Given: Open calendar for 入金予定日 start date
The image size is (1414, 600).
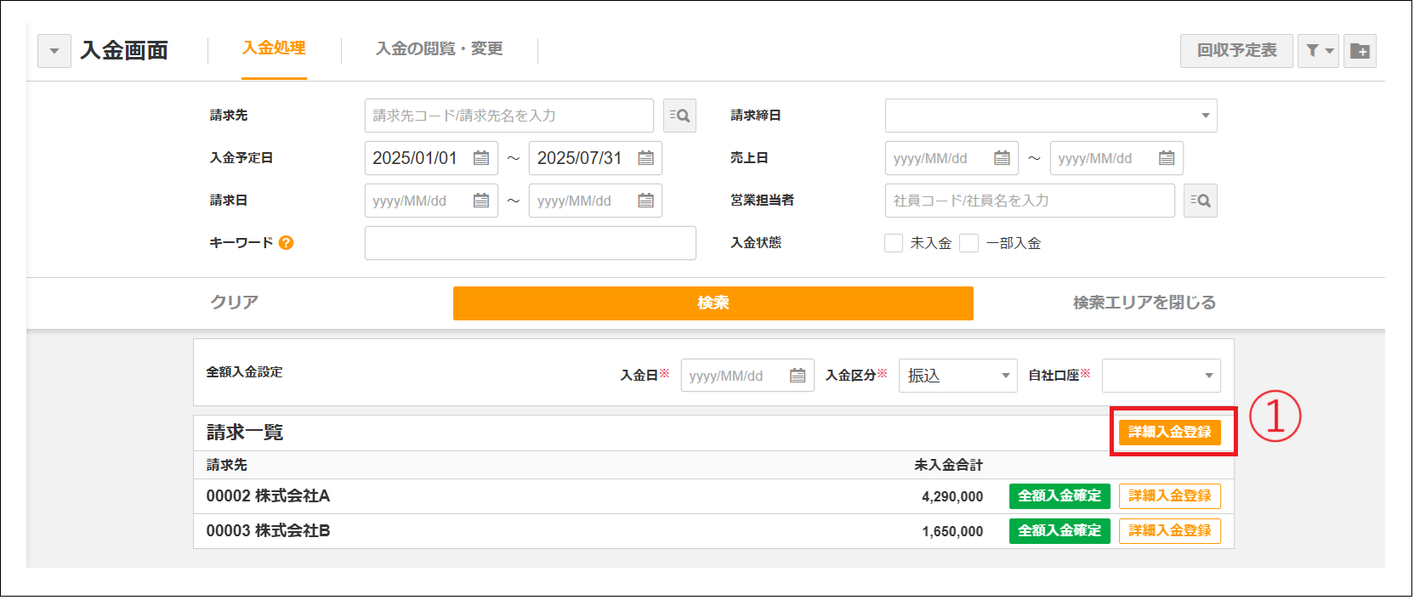Looking at the screenshot, I should coord(481,158).
